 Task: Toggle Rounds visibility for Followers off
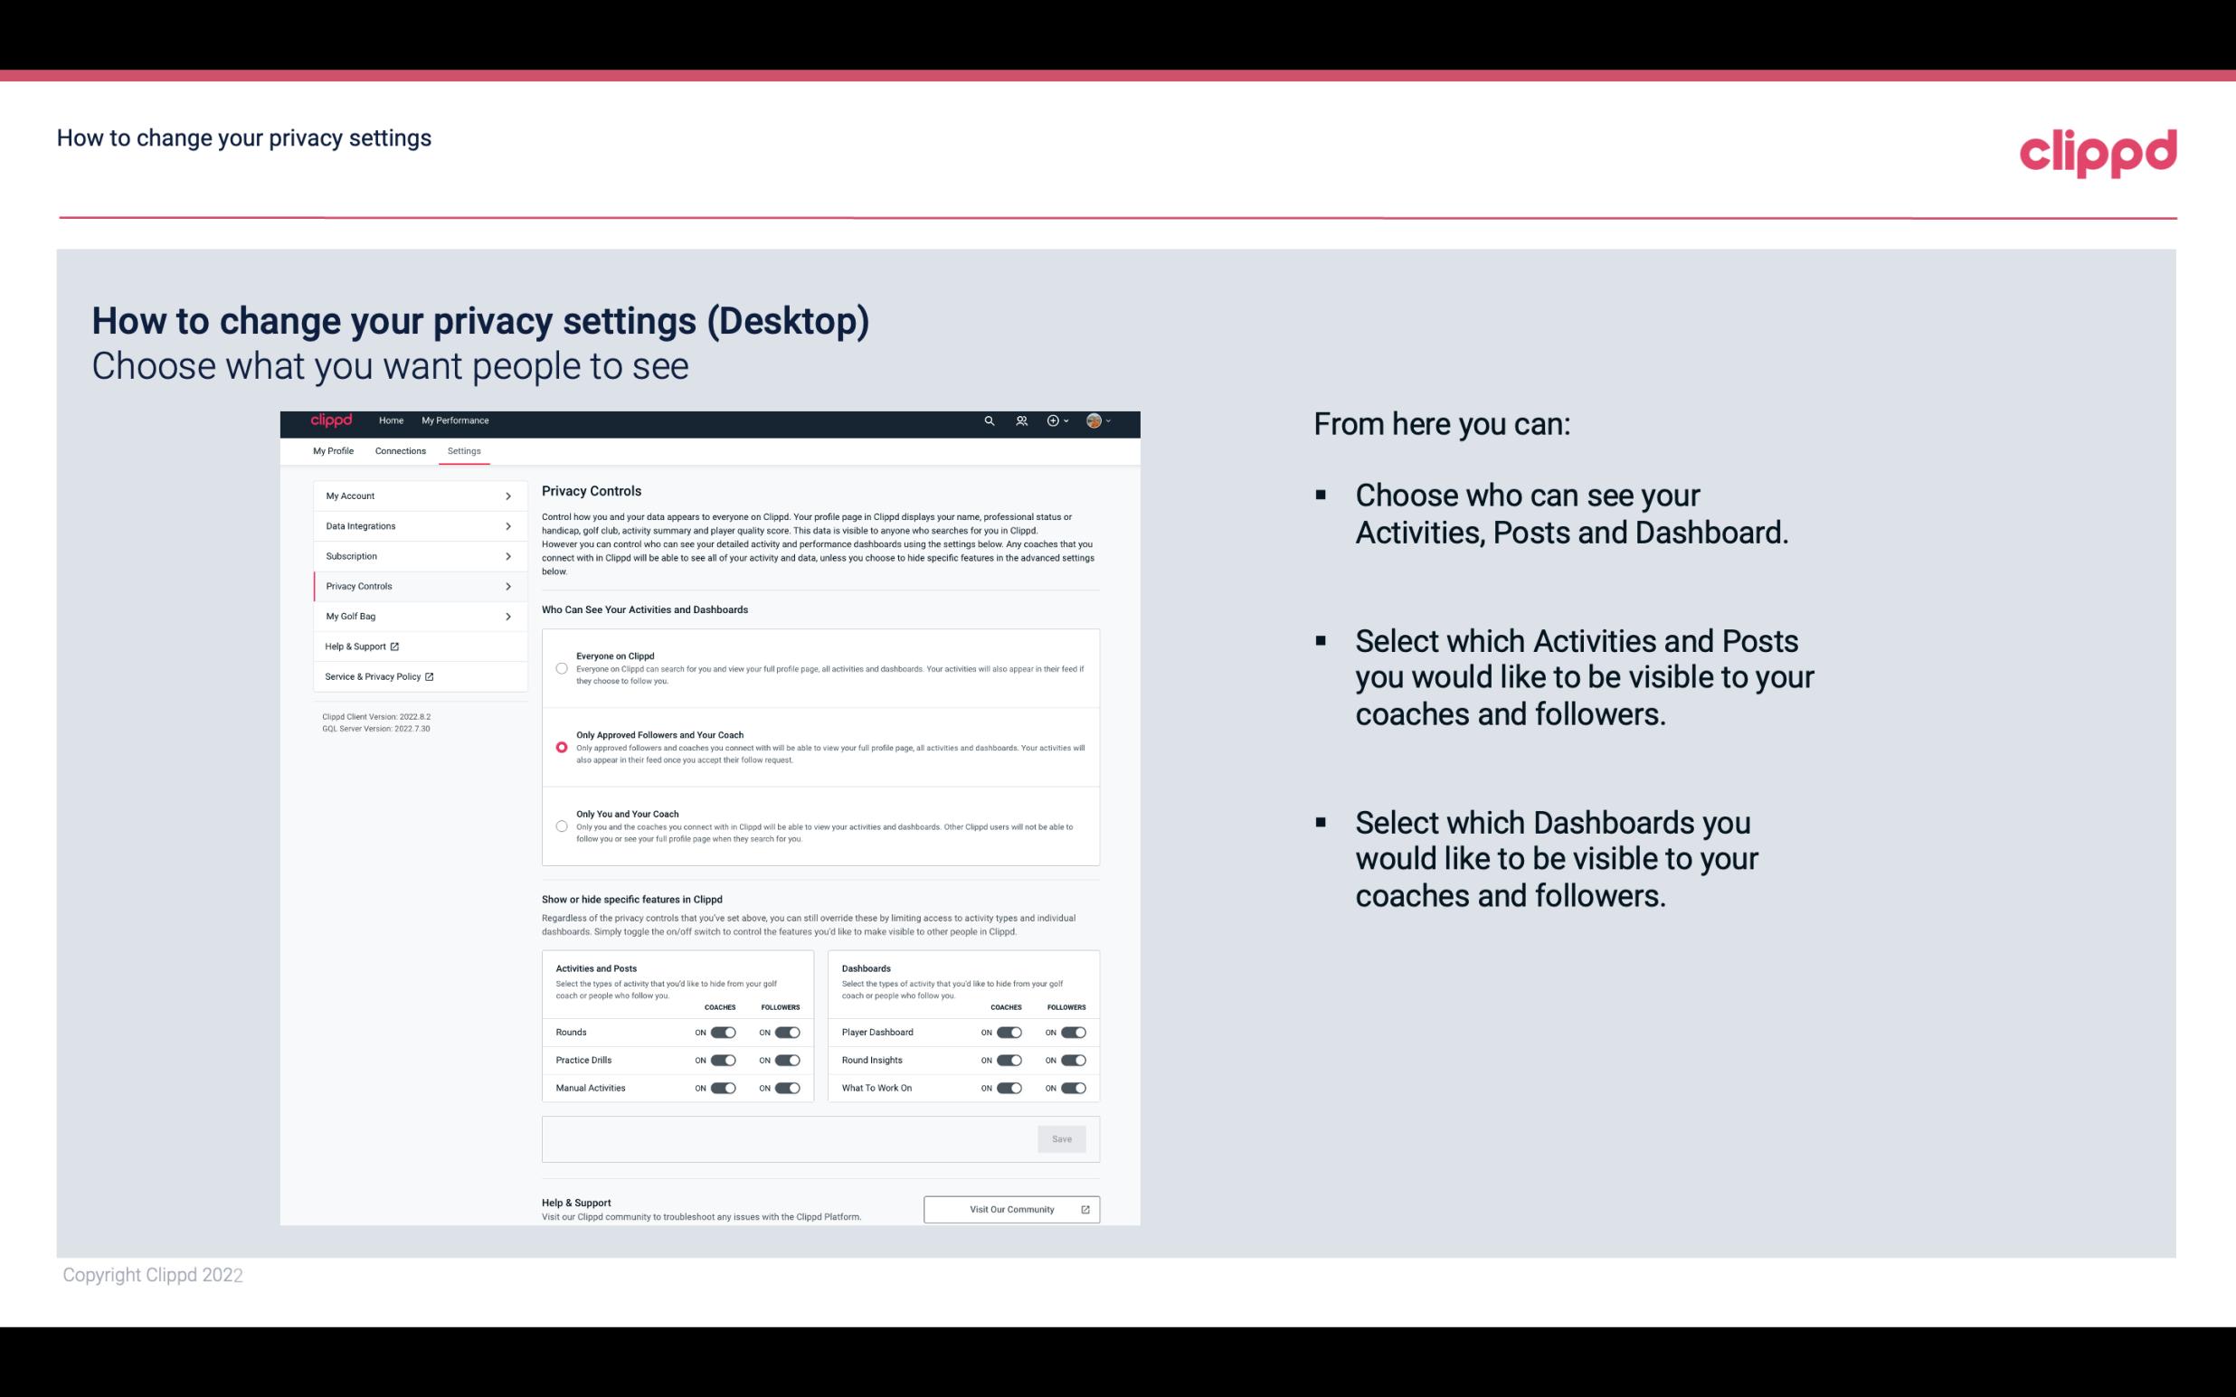787,1032
